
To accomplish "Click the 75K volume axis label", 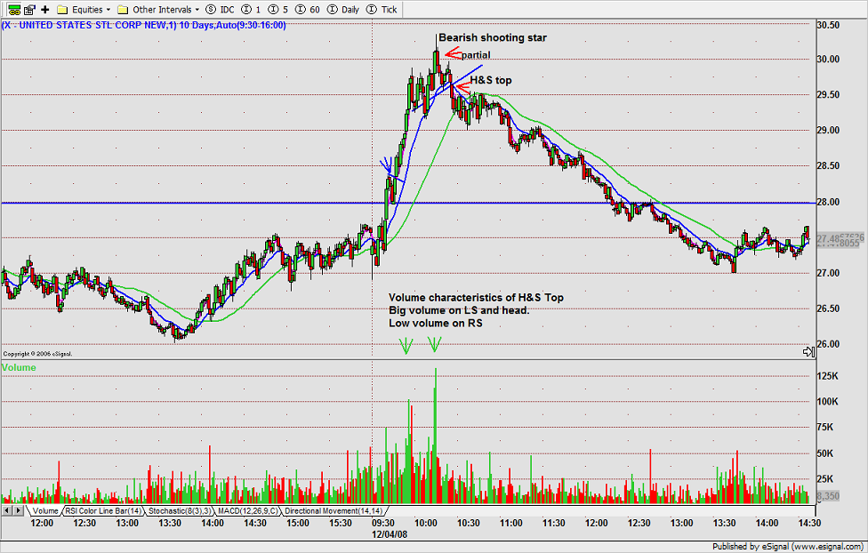I will click(x=825, y=427).
